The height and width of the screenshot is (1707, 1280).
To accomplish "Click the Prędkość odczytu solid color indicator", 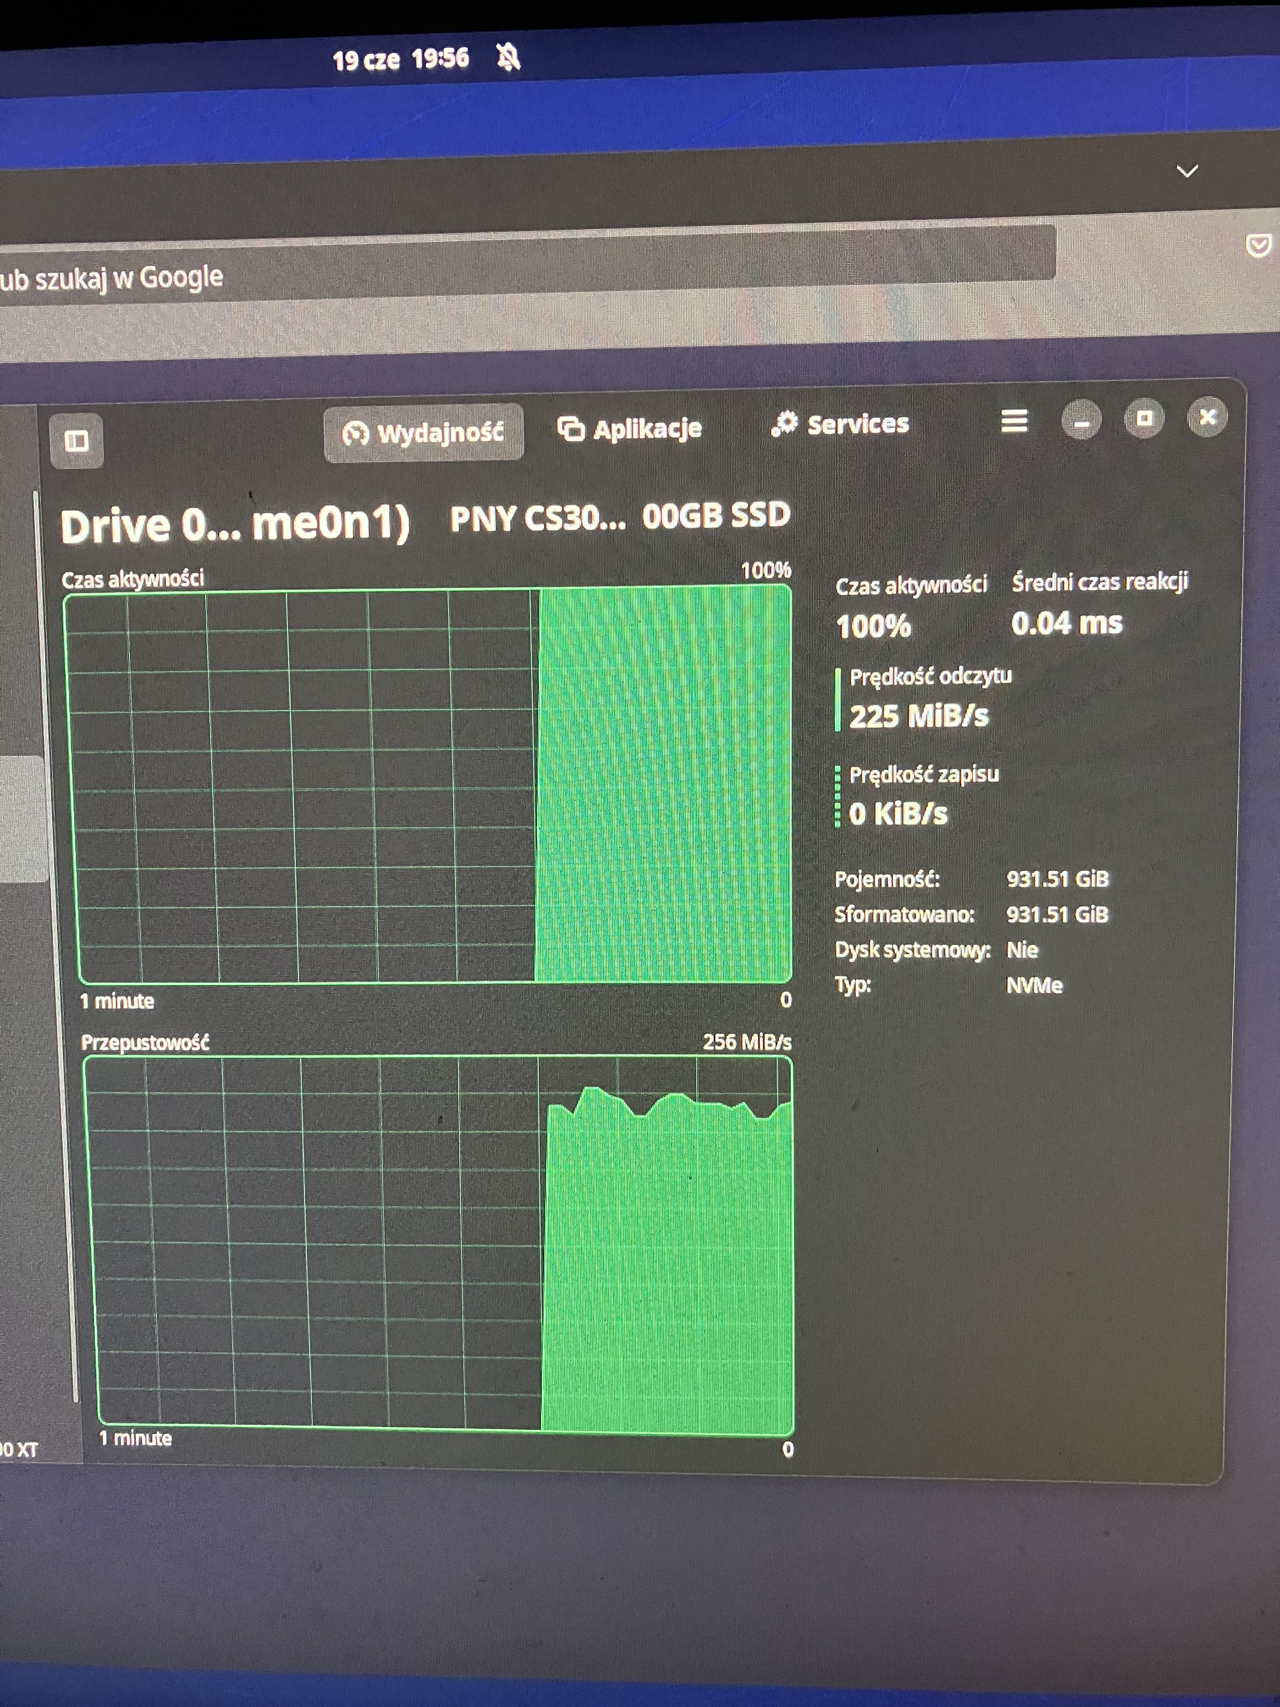I will [x=838, y=699].
